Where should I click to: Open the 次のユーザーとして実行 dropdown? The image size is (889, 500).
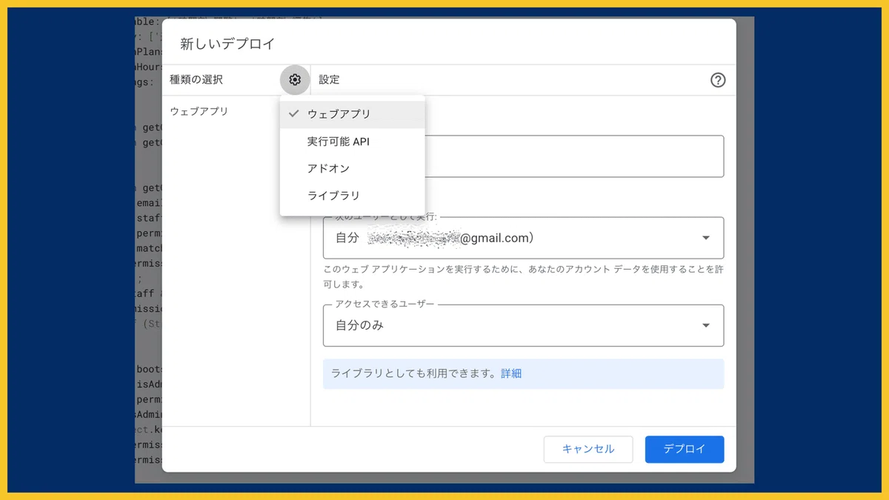tap(523, 238)
